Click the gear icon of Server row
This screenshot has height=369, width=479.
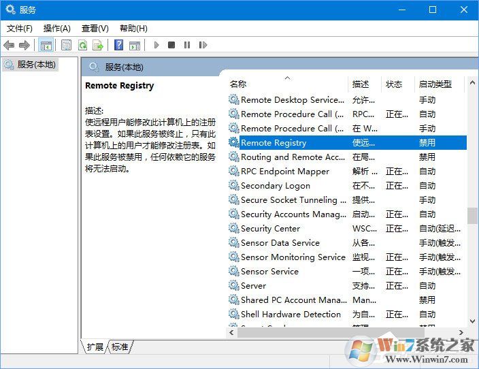[x=233, y=285]
